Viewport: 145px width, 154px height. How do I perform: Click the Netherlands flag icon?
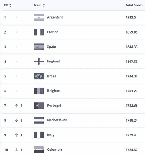click(x=39, y=120)
